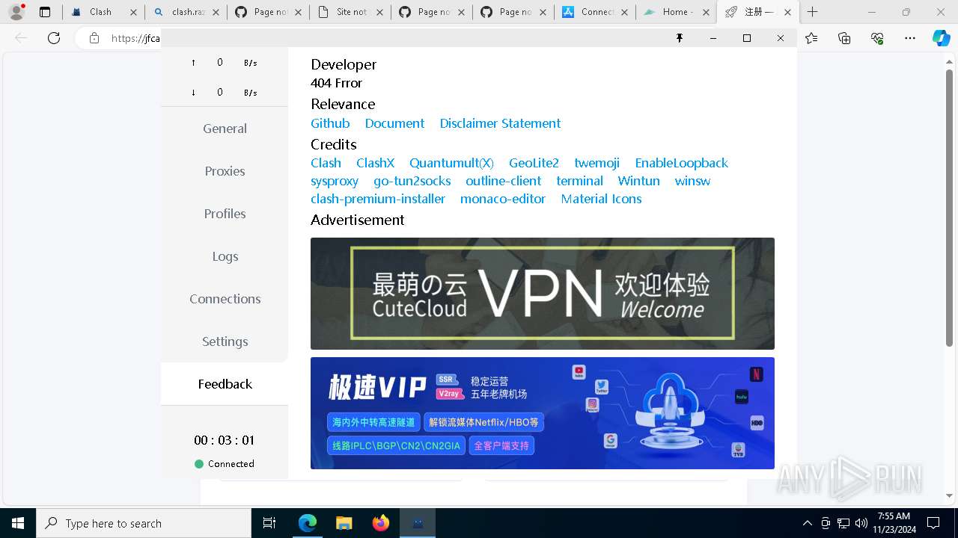
Task: Open the Logs section
Action: coord(225,256)
